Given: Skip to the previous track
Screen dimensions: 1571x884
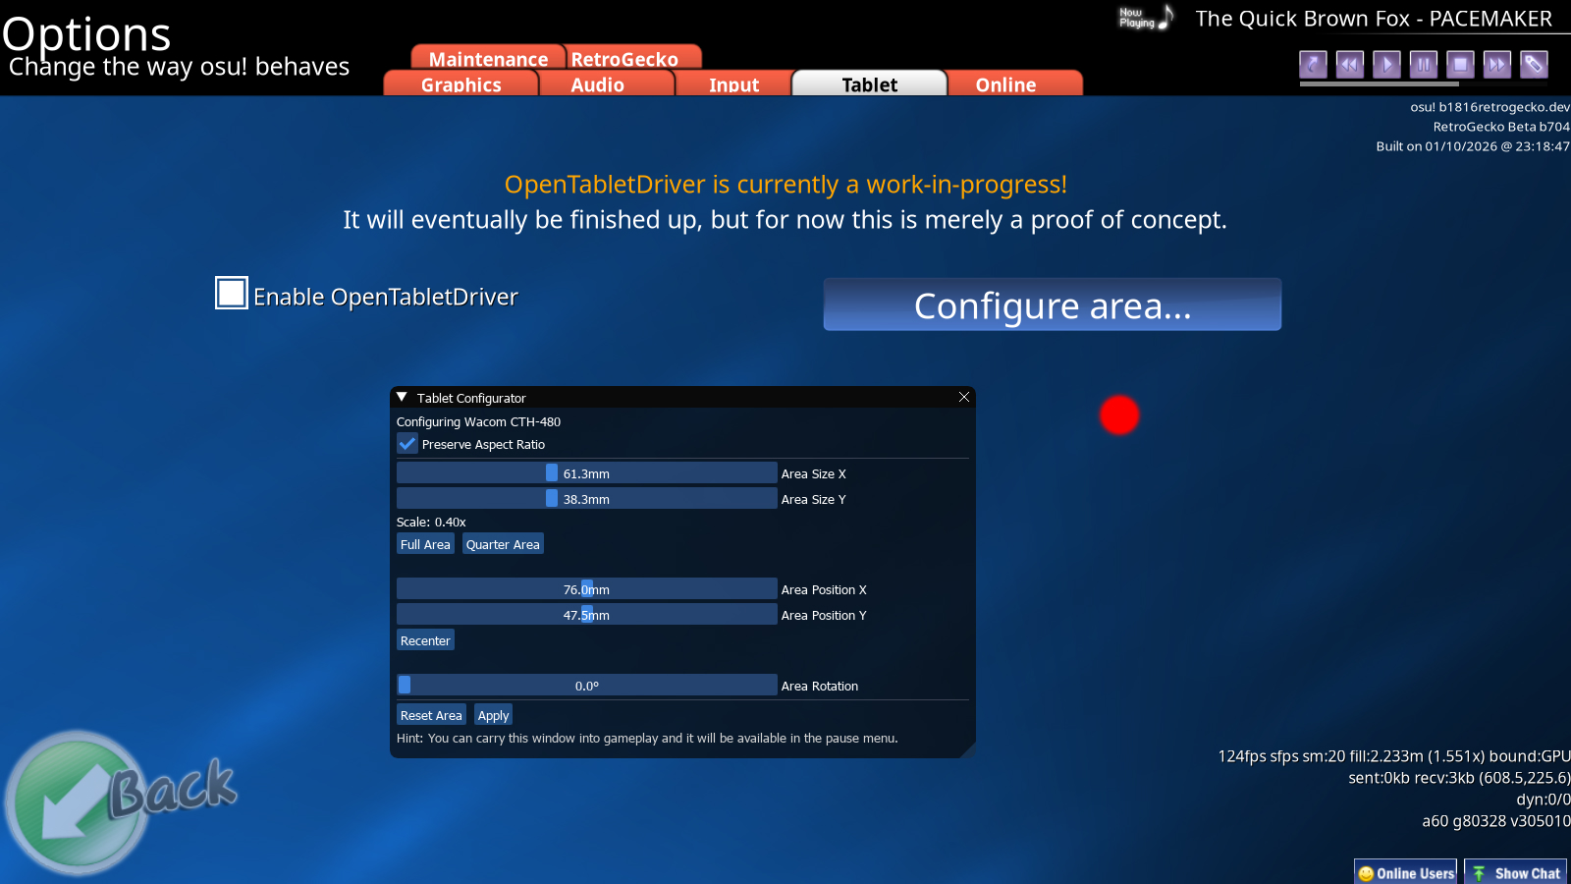Looking at the screenshot, I should click(x=1350, y=65).
